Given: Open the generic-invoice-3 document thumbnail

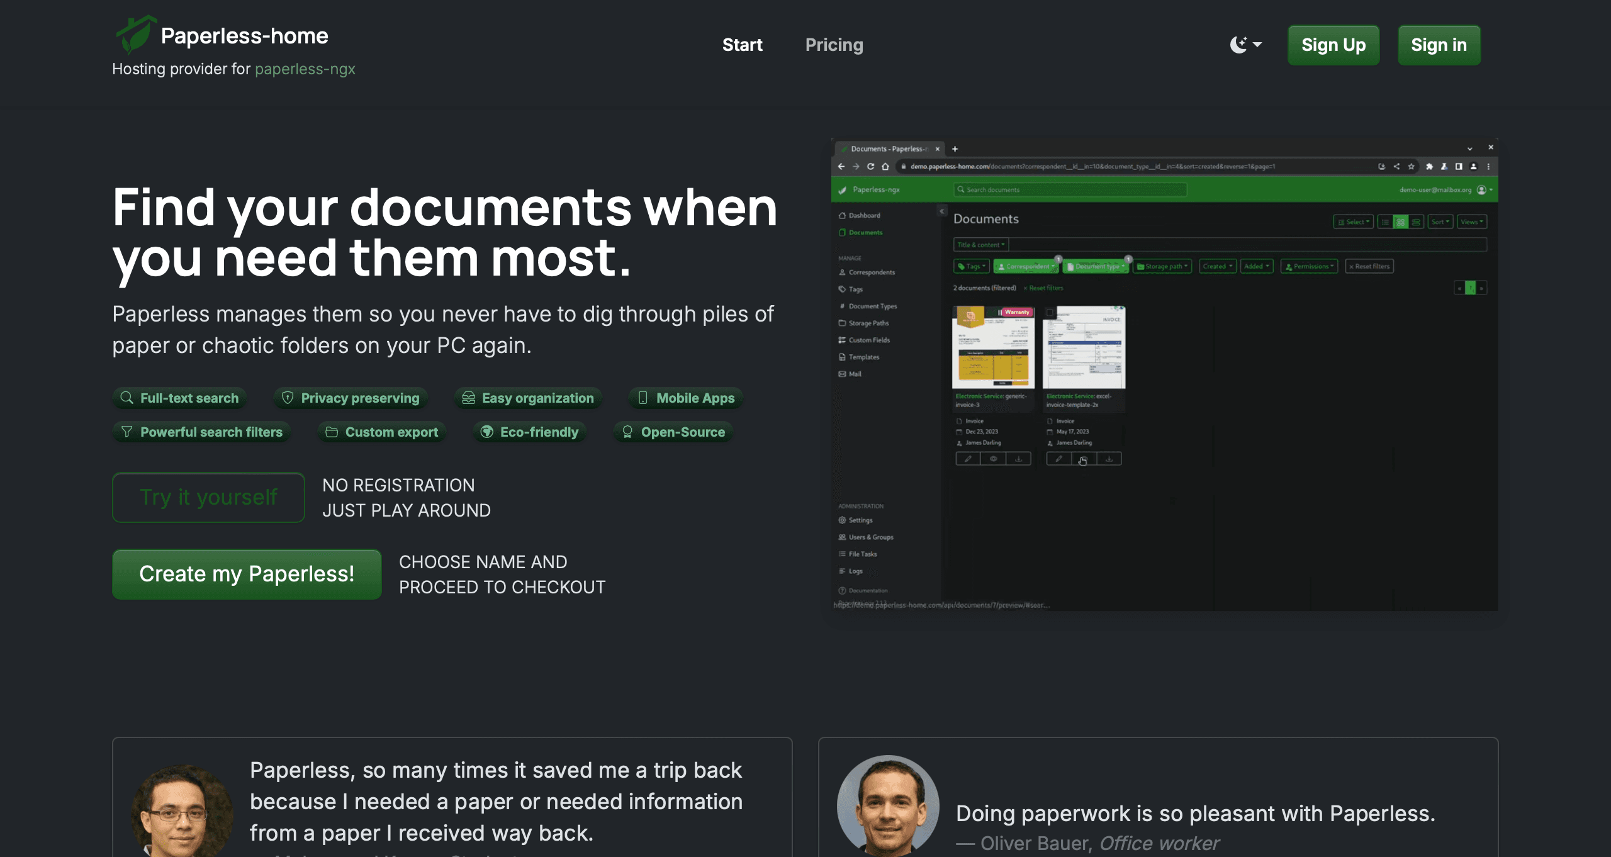Looking at the screenshot, I should [993, 347].
